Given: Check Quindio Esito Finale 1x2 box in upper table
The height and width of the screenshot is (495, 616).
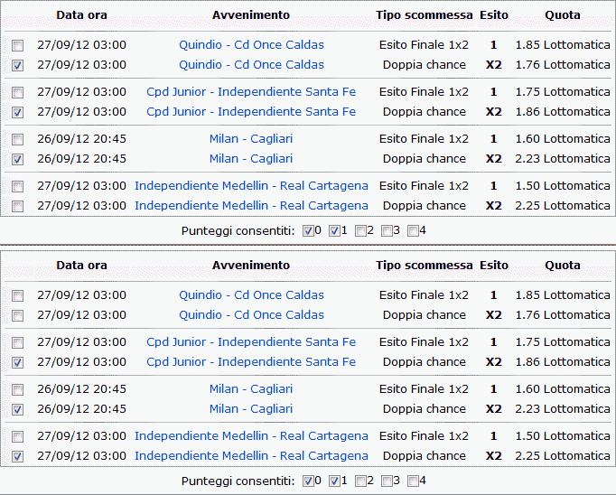Looking at the screenshot, I should click(18, 45).
